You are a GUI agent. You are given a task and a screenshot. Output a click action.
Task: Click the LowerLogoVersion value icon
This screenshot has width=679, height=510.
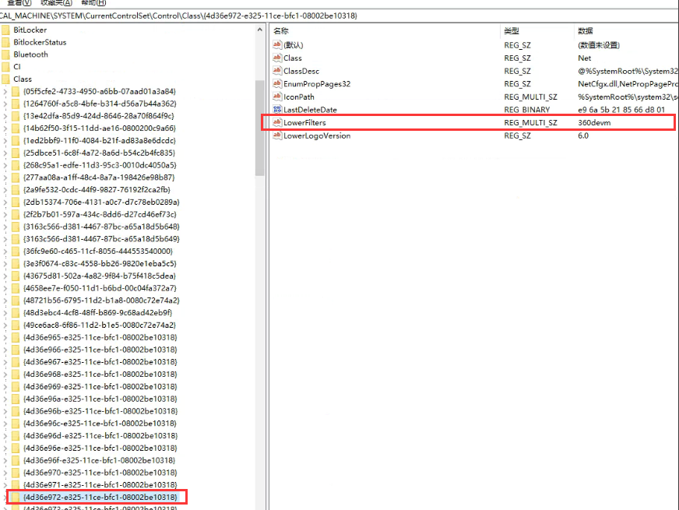click(x=276, y=135)
